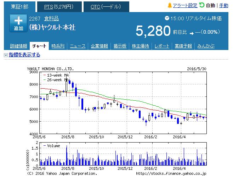Click the green auto-refresh icon
233x178 pixels.
point(201,5)
